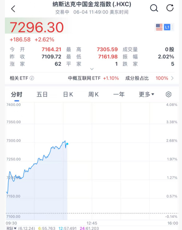Open 成分股占比 right chevron
The height and width of the screenshot is (230, 182).
click(x=172, y=78)
